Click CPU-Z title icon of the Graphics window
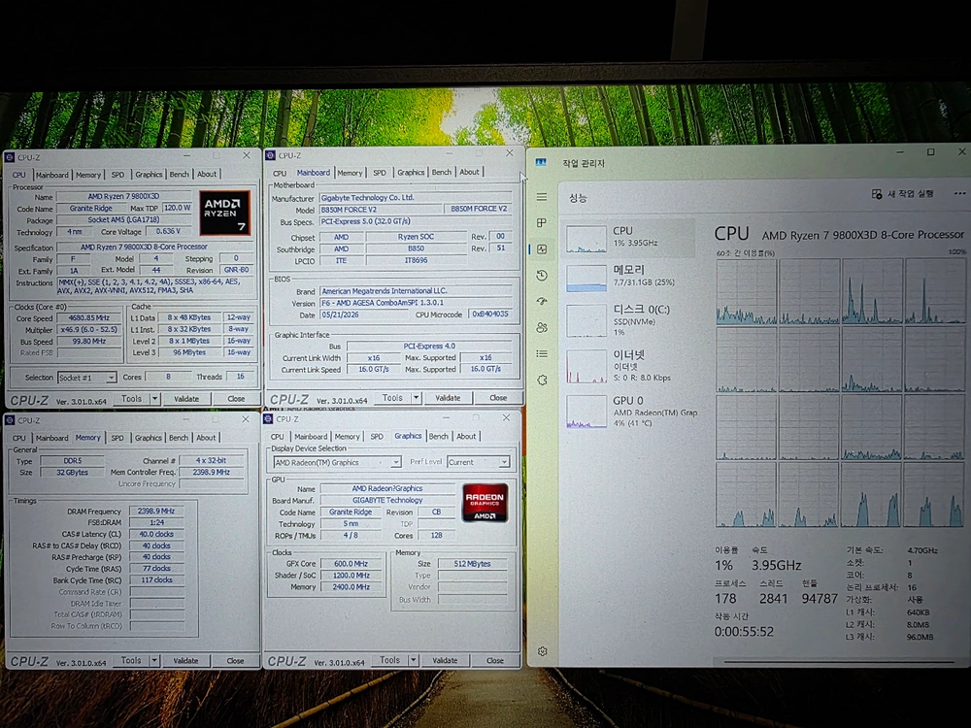Screen dimensions: 971x728 (x=268, y=419)
